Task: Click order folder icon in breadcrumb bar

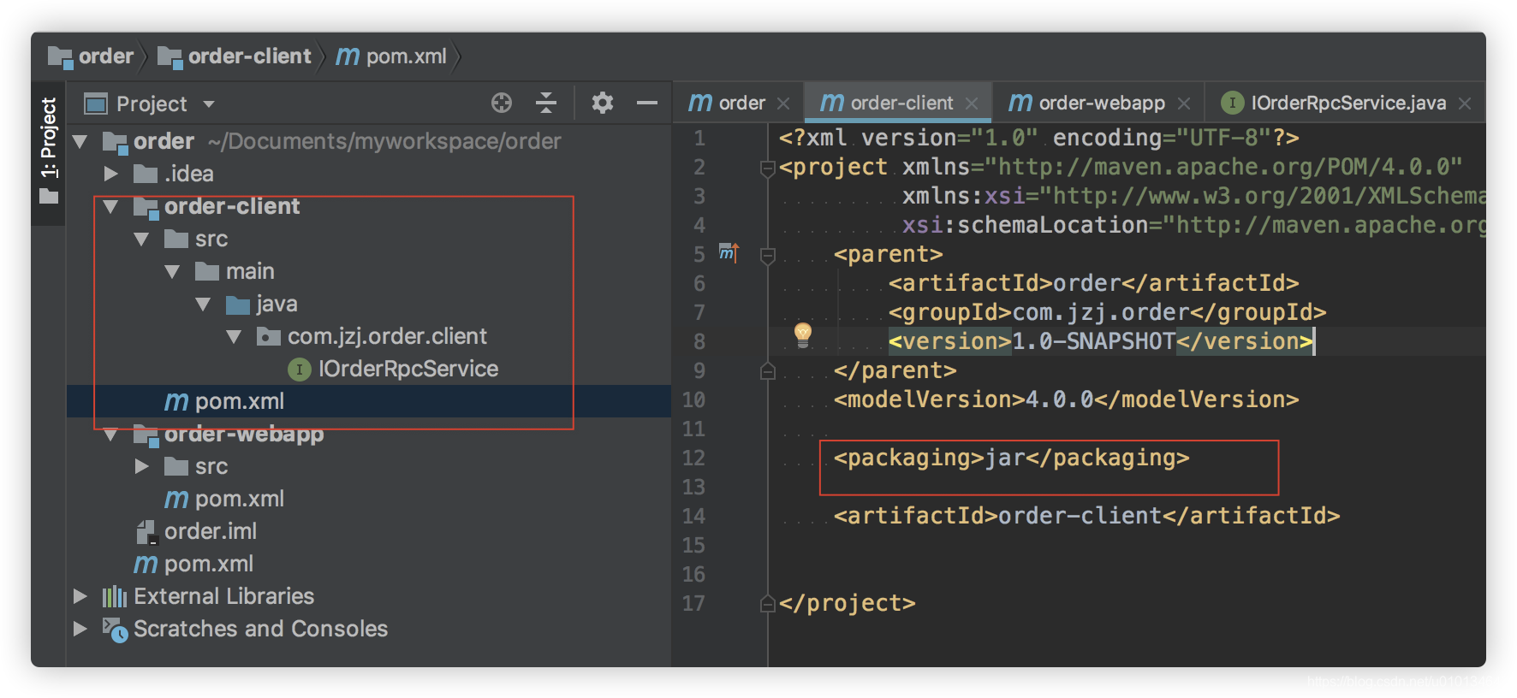Action: coord(60,57)
